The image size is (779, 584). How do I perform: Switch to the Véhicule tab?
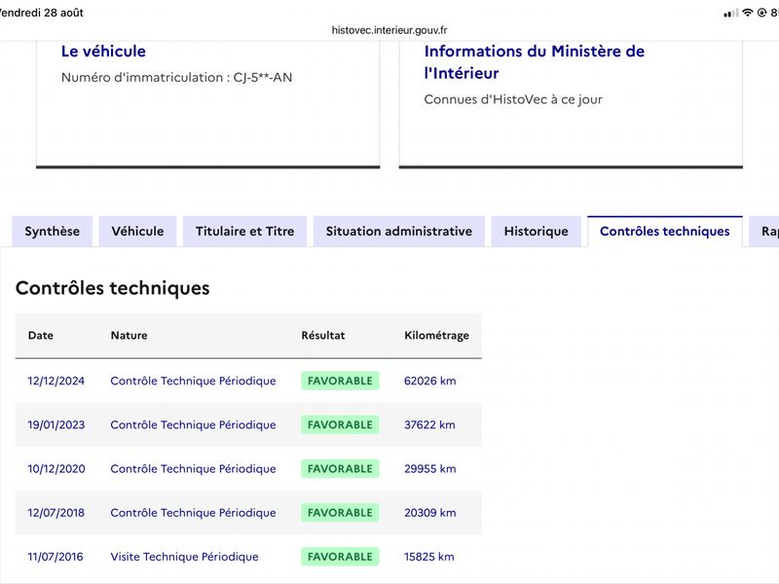(x=137, y=231)
